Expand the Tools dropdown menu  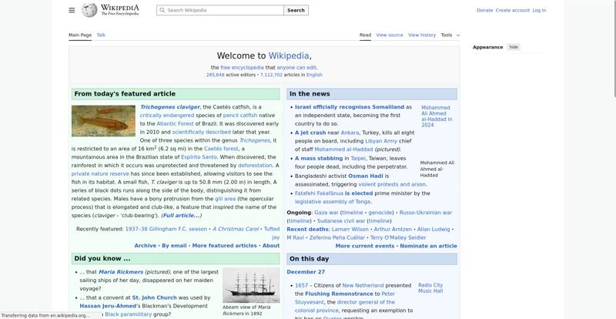pos(447,35)
